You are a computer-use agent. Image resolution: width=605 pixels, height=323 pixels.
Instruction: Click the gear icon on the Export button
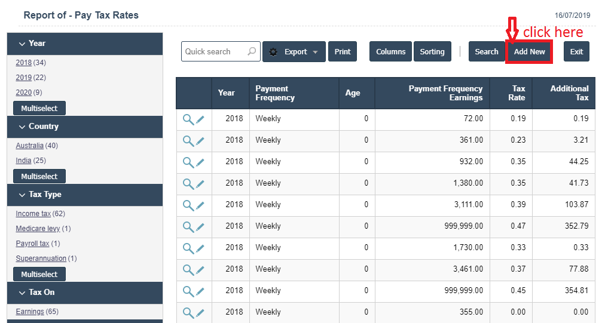pos(273,52)
